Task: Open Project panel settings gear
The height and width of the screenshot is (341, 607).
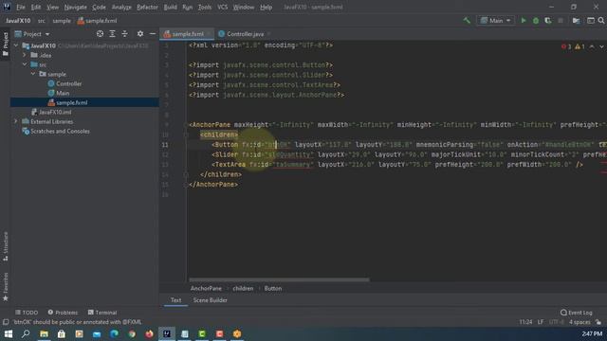Action: click(140, 34)
